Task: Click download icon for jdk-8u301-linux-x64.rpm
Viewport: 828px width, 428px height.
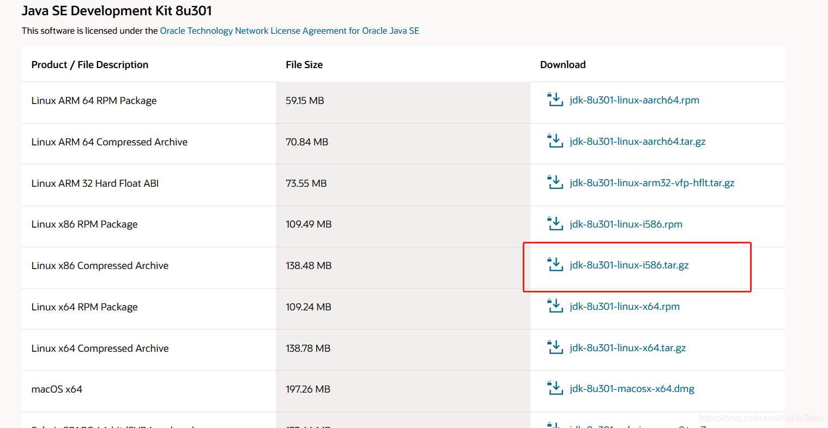Action: tap(555, 306)
